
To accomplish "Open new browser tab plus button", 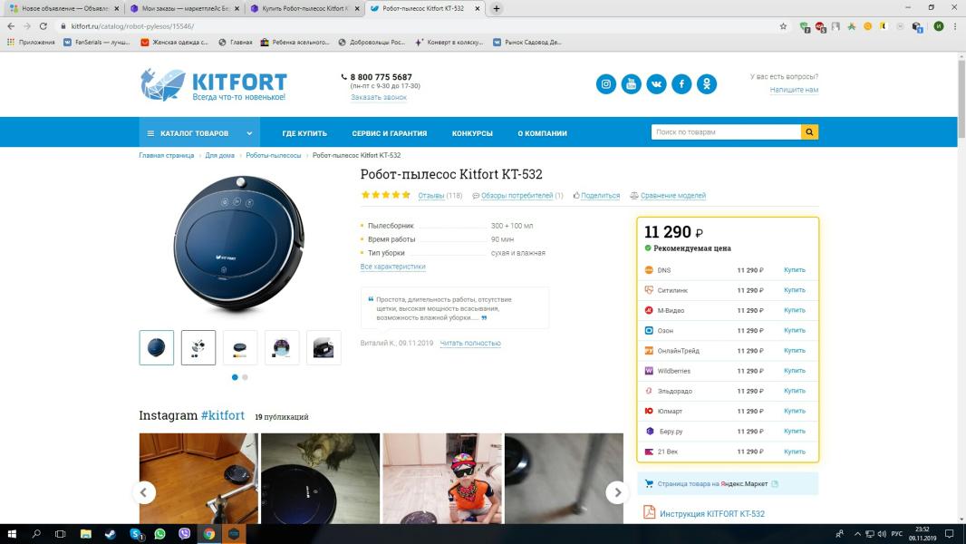I will pos(497,9).
